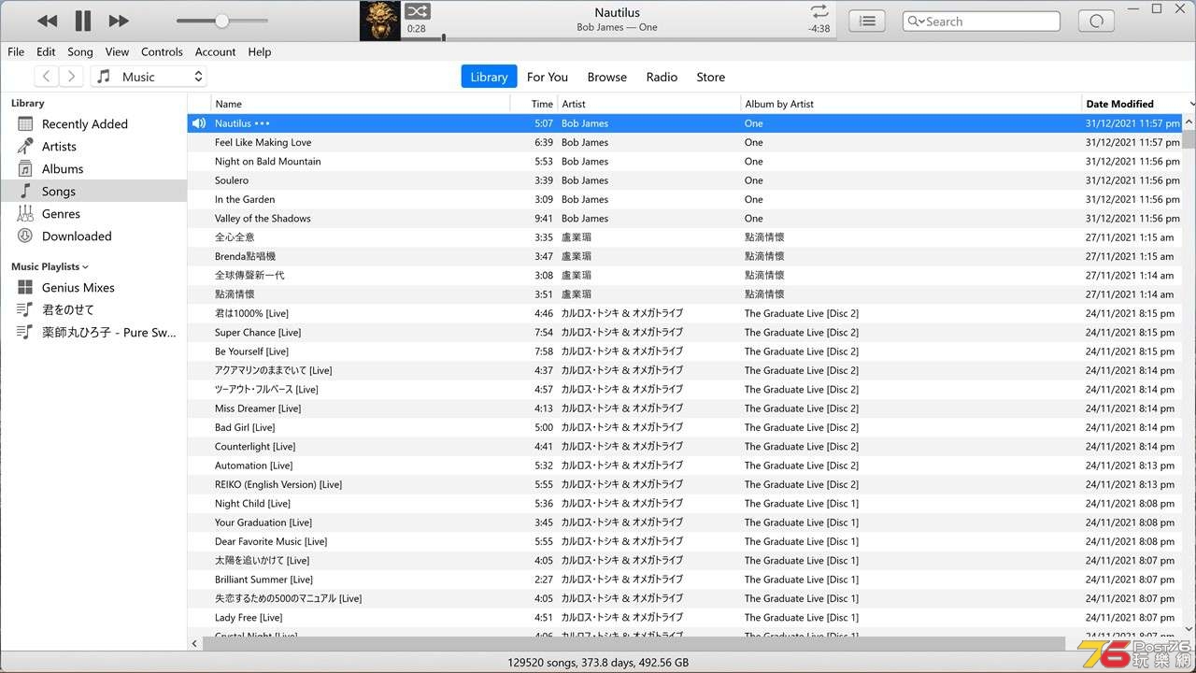Sort by the Artist column header
1196x673 pixels.
pos(649,104)
